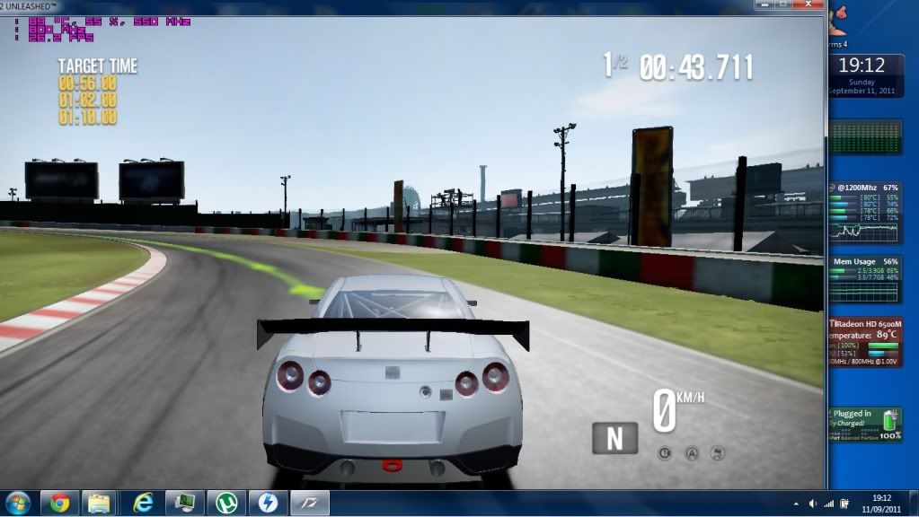Open the power plug tray icon

844,504
